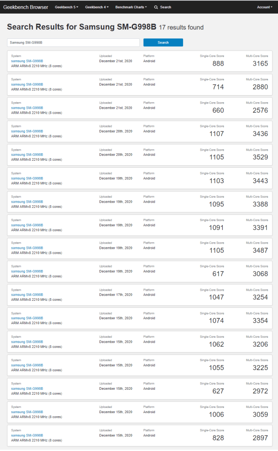The height and width of the screenshot is (451, 278).
Task: Open the Account menu
Action: (x=264, y=7)
